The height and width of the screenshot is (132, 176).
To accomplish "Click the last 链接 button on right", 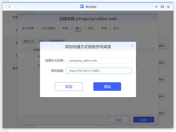I will (x=162, y=113).
